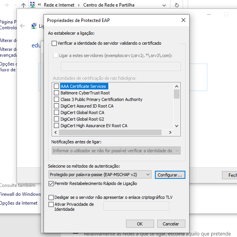Viewport: 237px width, 237px height.
Task: Select Baltimore CyberTrust Root list entry text
Action: (85, 93)
